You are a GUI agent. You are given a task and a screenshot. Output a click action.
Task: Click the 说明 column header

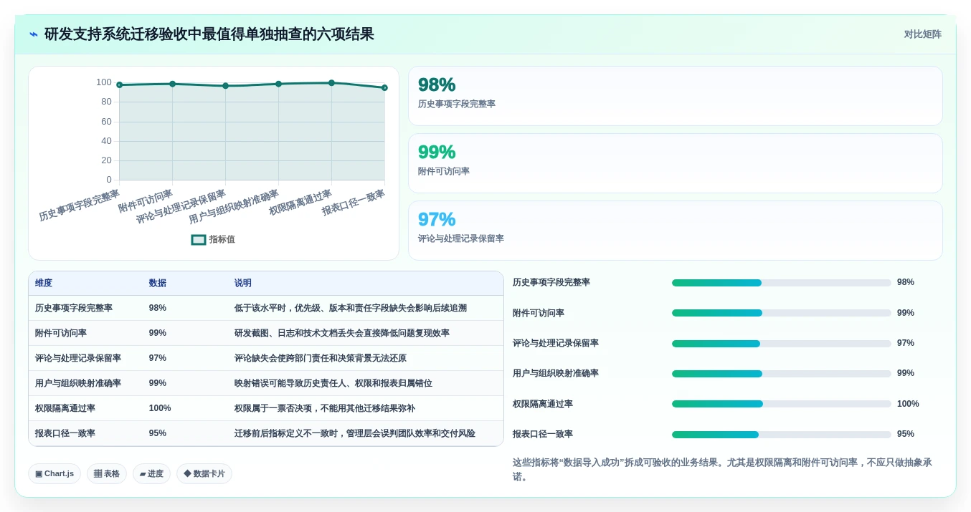[x=243, y=284]
